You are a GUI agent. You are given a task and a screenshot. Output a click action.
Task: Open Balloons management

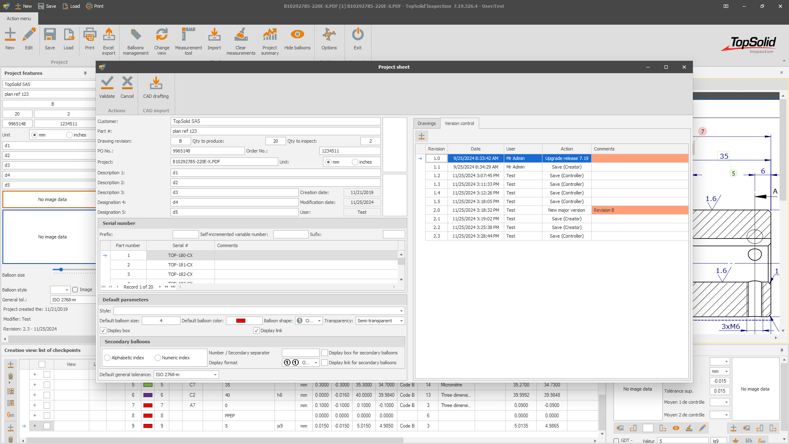tap(136, 42)
